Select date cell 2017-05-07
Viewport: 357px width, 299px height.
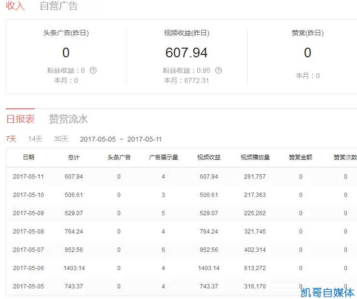pyautogui.click(x=28, y=250)
